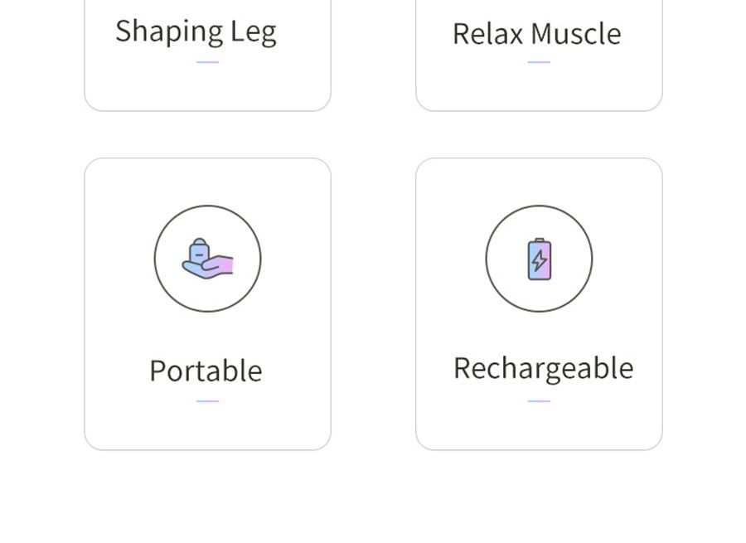The height and width of the screenshot is (543, 746).
Task: Select the Shaping Leg feature card
Action: click(x=207, y=56)
